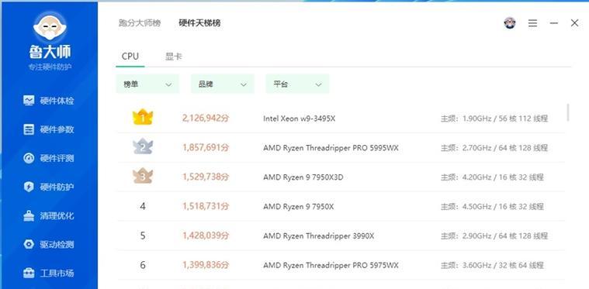Click the AMD Ryzen 9 7950X name at rank 4
589x289 pixels.
click(x=298, y=207)
